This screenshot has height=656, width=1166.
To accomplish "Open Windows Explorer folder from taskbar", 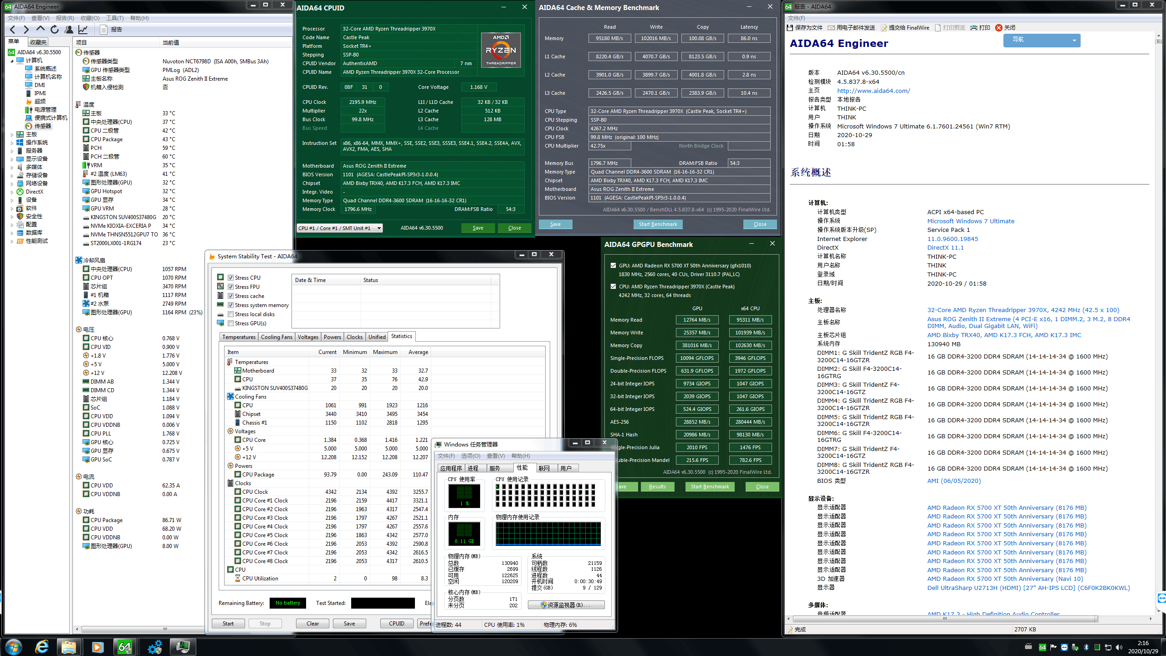I will tap(69, 647).
